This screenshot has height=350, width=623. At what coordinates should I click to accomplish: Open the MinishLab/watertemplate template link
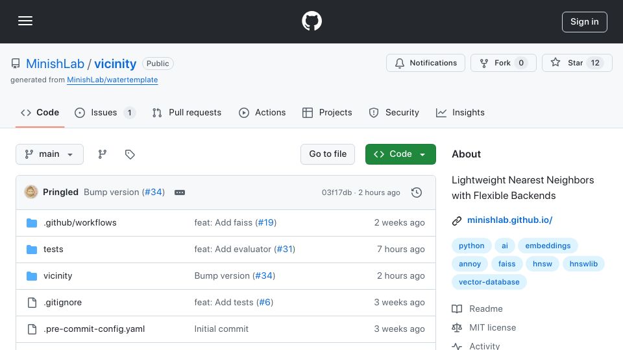112,80
